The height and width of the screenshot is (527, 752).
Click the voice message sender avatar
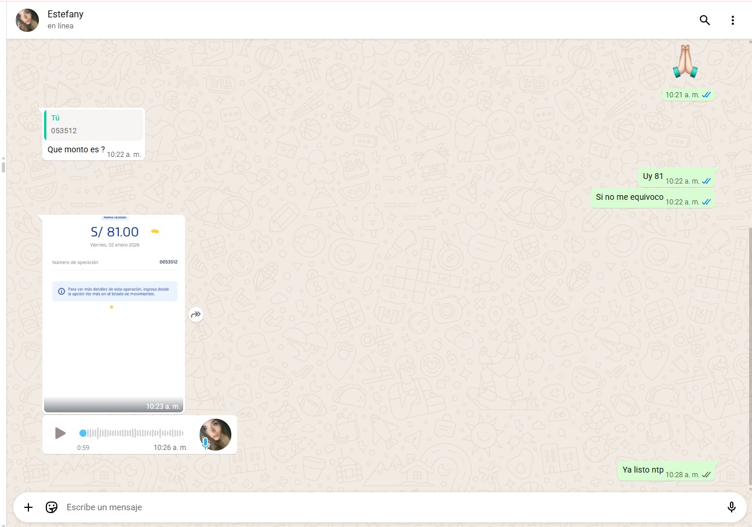pos(215,434)
